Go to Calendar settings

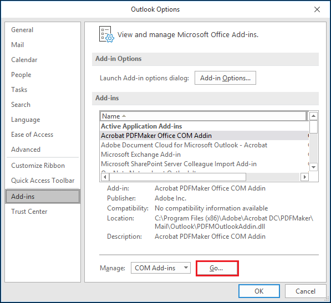point(43,60)
